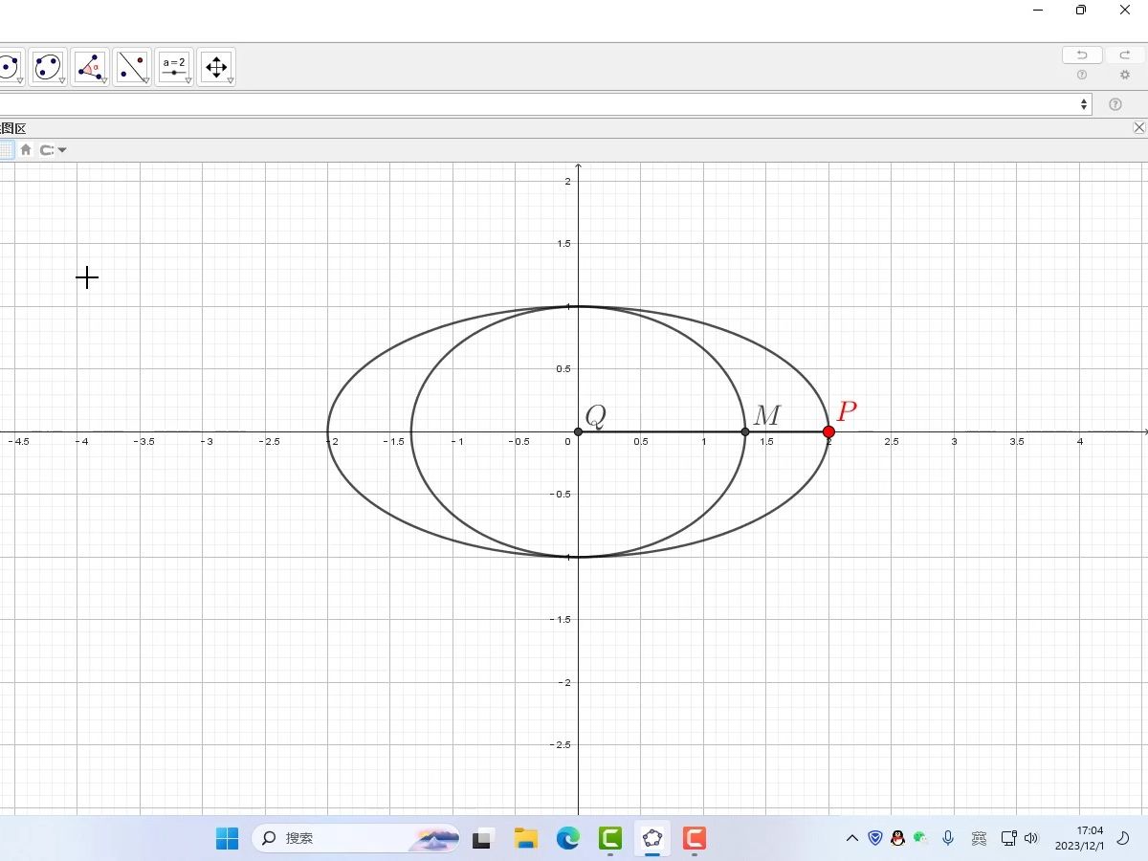Open the toolbar Help question mark
The height and width of the screenshot is (861, 1148).
1082,76
